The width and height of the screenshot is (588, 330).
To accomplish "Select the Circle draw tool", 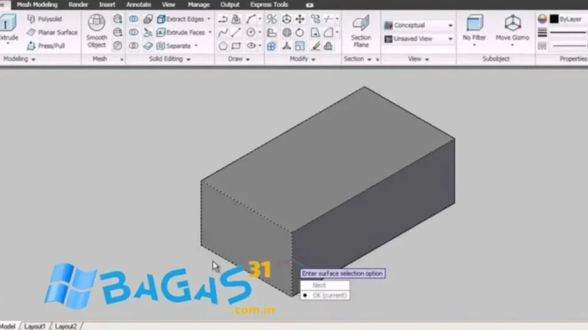I will (x=251, y=33).
